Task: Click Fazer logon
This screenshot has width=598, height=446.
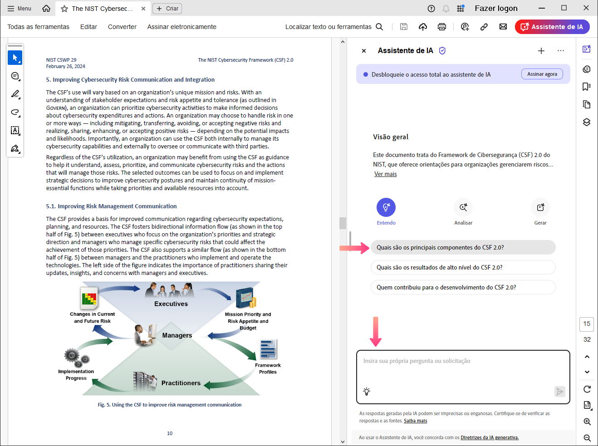Action: pyautogui.click(x=496, y=9)
